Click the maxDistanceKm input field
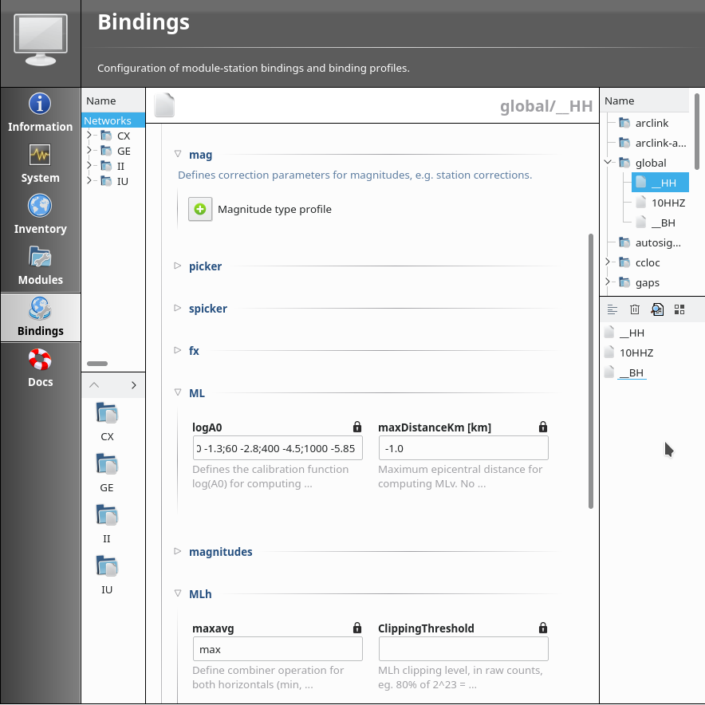This screenshot has height=705, width=705. point(463,448)
